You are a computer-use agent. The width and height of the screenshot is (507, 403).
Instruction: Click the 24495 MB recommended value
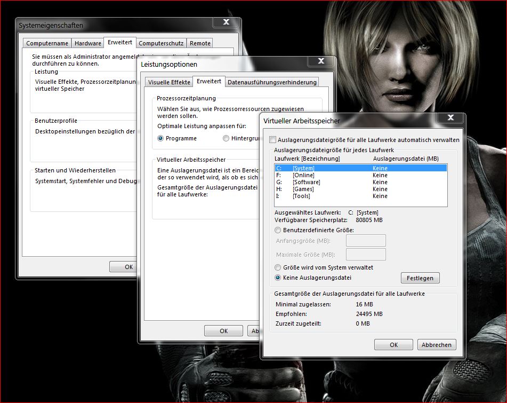(369, 314)
